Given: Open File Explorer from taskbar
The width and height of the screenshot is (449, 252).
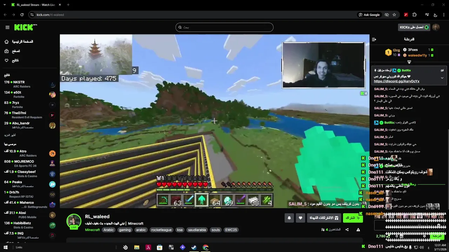Looking at the screenshot, I should [137, 247].
